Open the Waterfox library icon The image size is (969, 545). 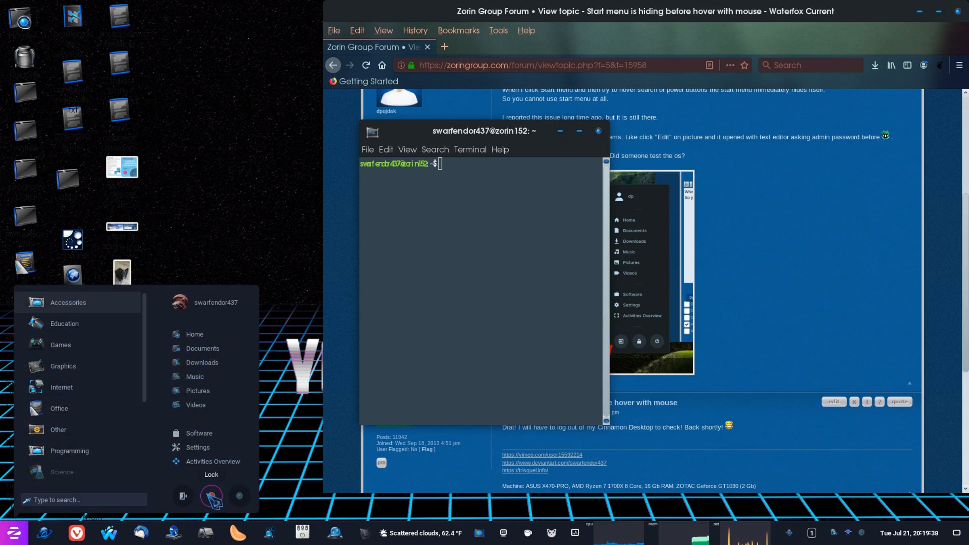click(x=891, y=65)
